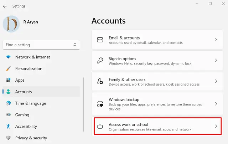Viewport: 228px width, 144px height.
Task: Click the back arrow in title bar
Action: [5, 6]
